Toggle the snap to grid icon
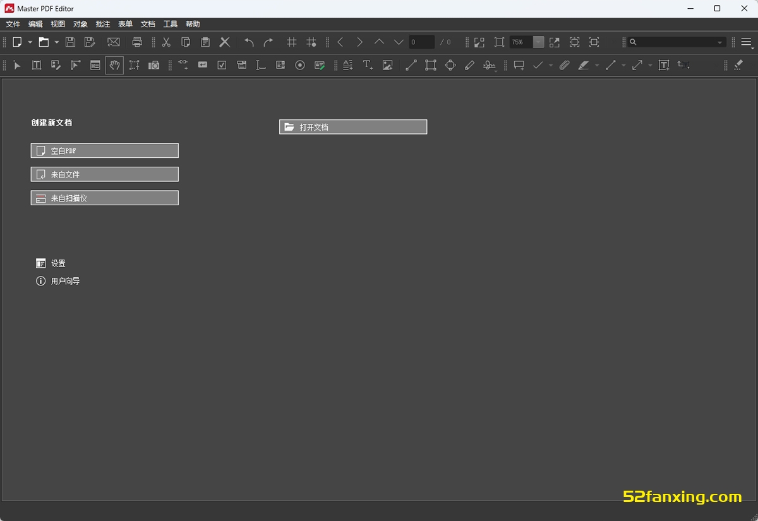 pos(311,42)
